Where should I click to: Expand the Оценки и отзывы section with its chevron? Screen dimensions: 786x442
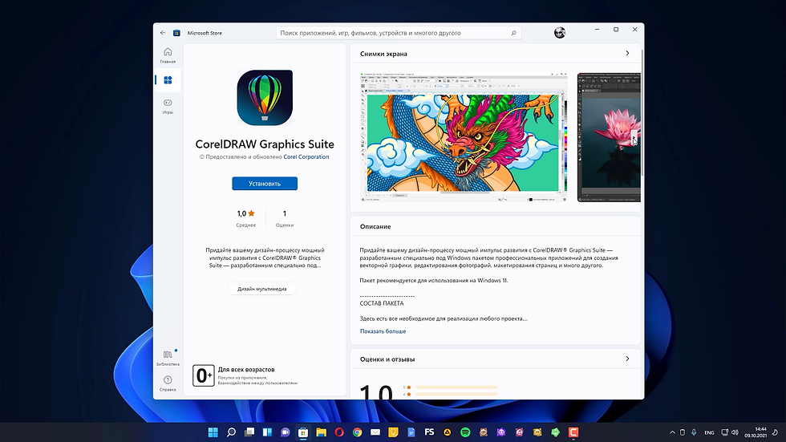coord(627,359)
